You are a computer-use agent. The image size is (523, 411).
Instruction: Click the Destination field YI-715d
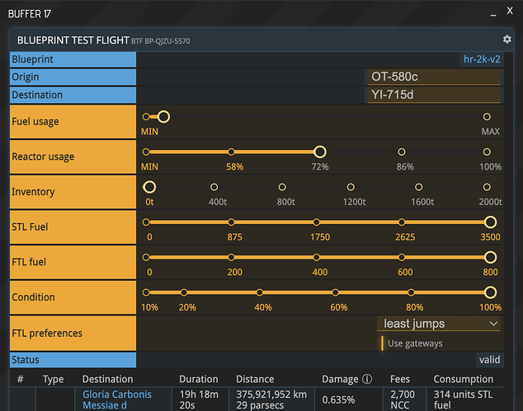tap(434, 95)
